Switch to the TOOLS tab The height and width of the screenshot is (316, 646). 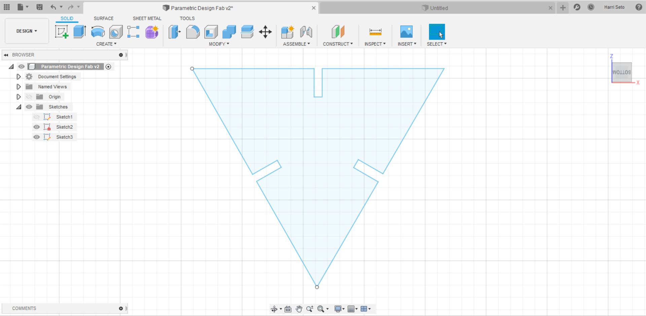click(x=187, y=18)
